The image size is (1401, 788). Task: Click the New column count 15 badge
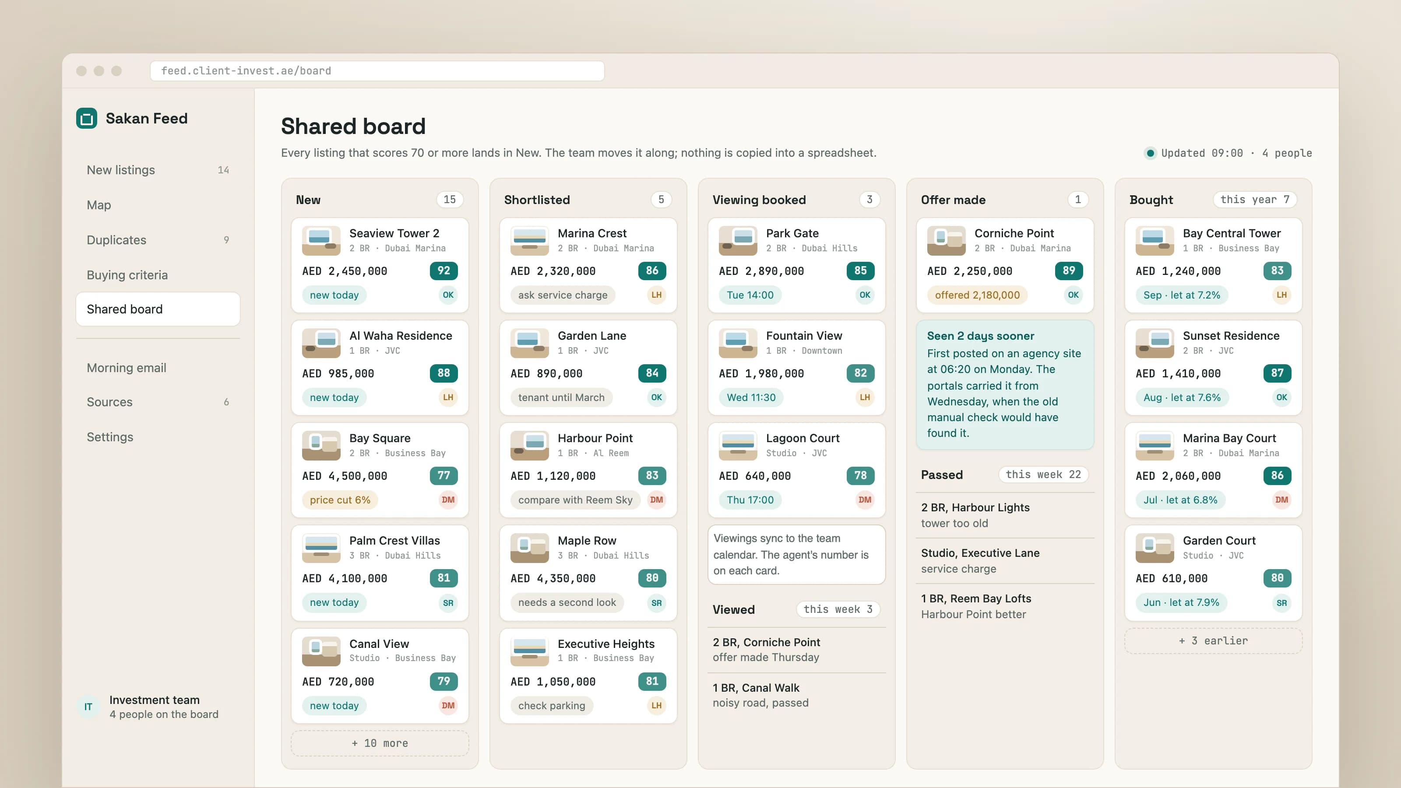coord(449,200)
